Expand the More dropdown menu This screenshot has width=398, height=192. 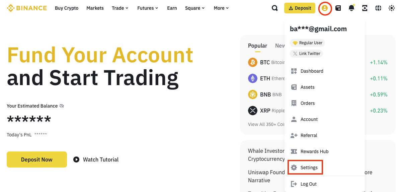[x=221, y=8]
